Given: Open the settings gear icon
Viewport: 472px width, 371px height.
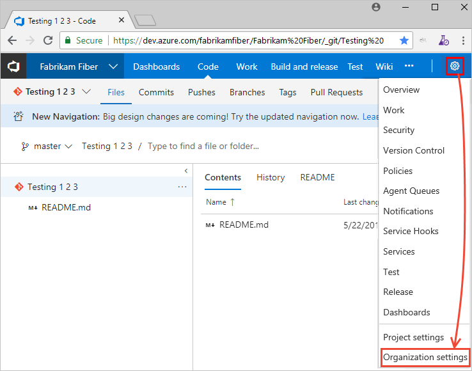Looking at the screenshot, I should pos(455,66).
